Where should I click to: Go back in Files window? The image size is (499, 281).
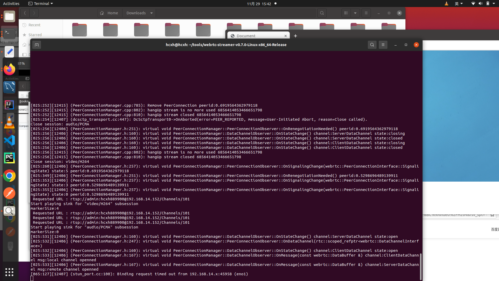[25, 13]
